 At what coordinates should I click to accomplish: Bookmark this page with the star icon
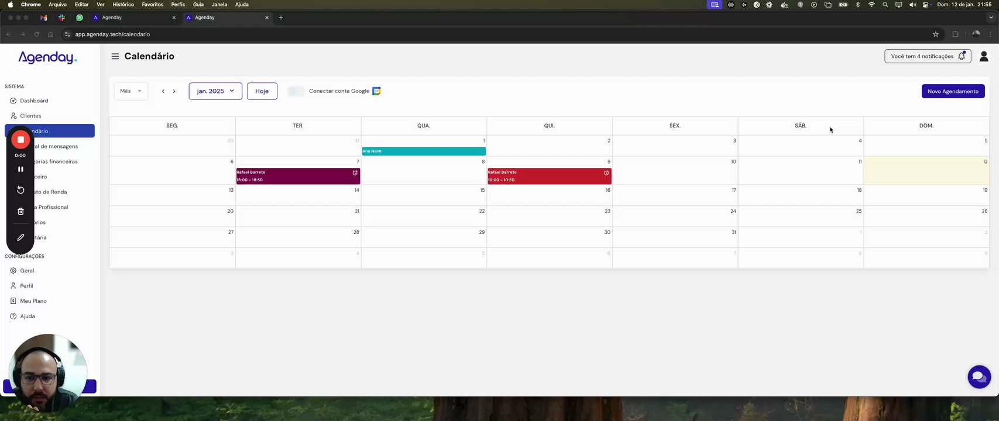(936, 34)
